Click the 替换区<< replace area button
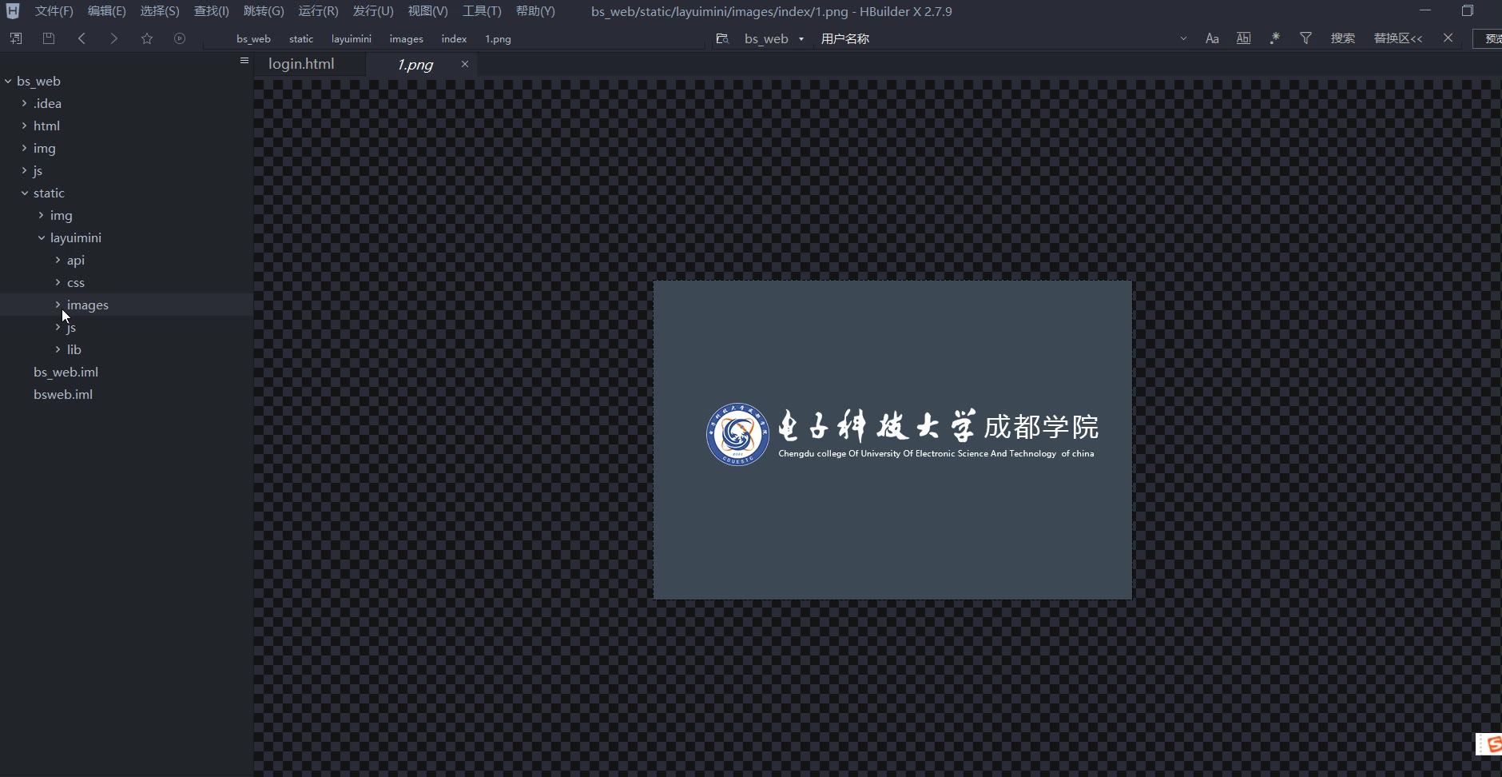 click(x=1398, y=38)
